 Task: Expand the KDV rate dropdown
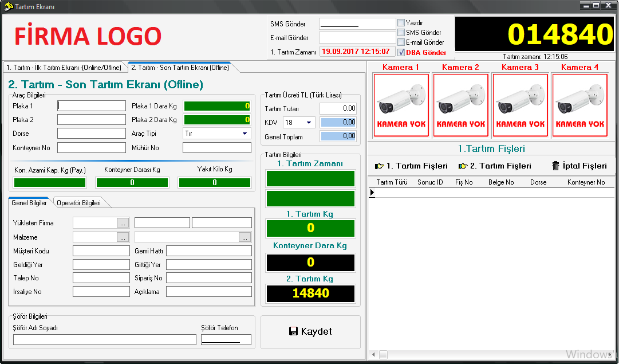point(309,123)
